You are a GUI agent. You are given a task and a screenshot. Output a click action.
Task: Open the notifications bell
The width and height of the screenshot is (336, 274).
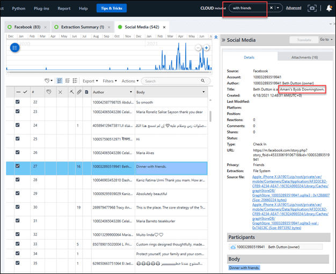click(329, 8)
